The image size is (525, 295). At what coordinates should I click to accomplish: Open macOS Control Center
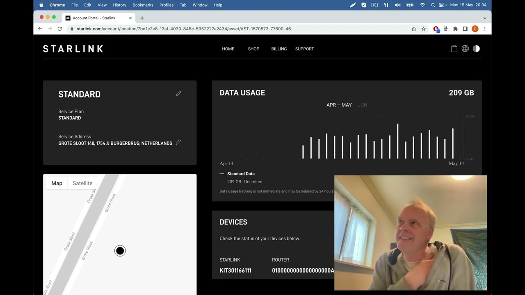(x=442, y=5)
